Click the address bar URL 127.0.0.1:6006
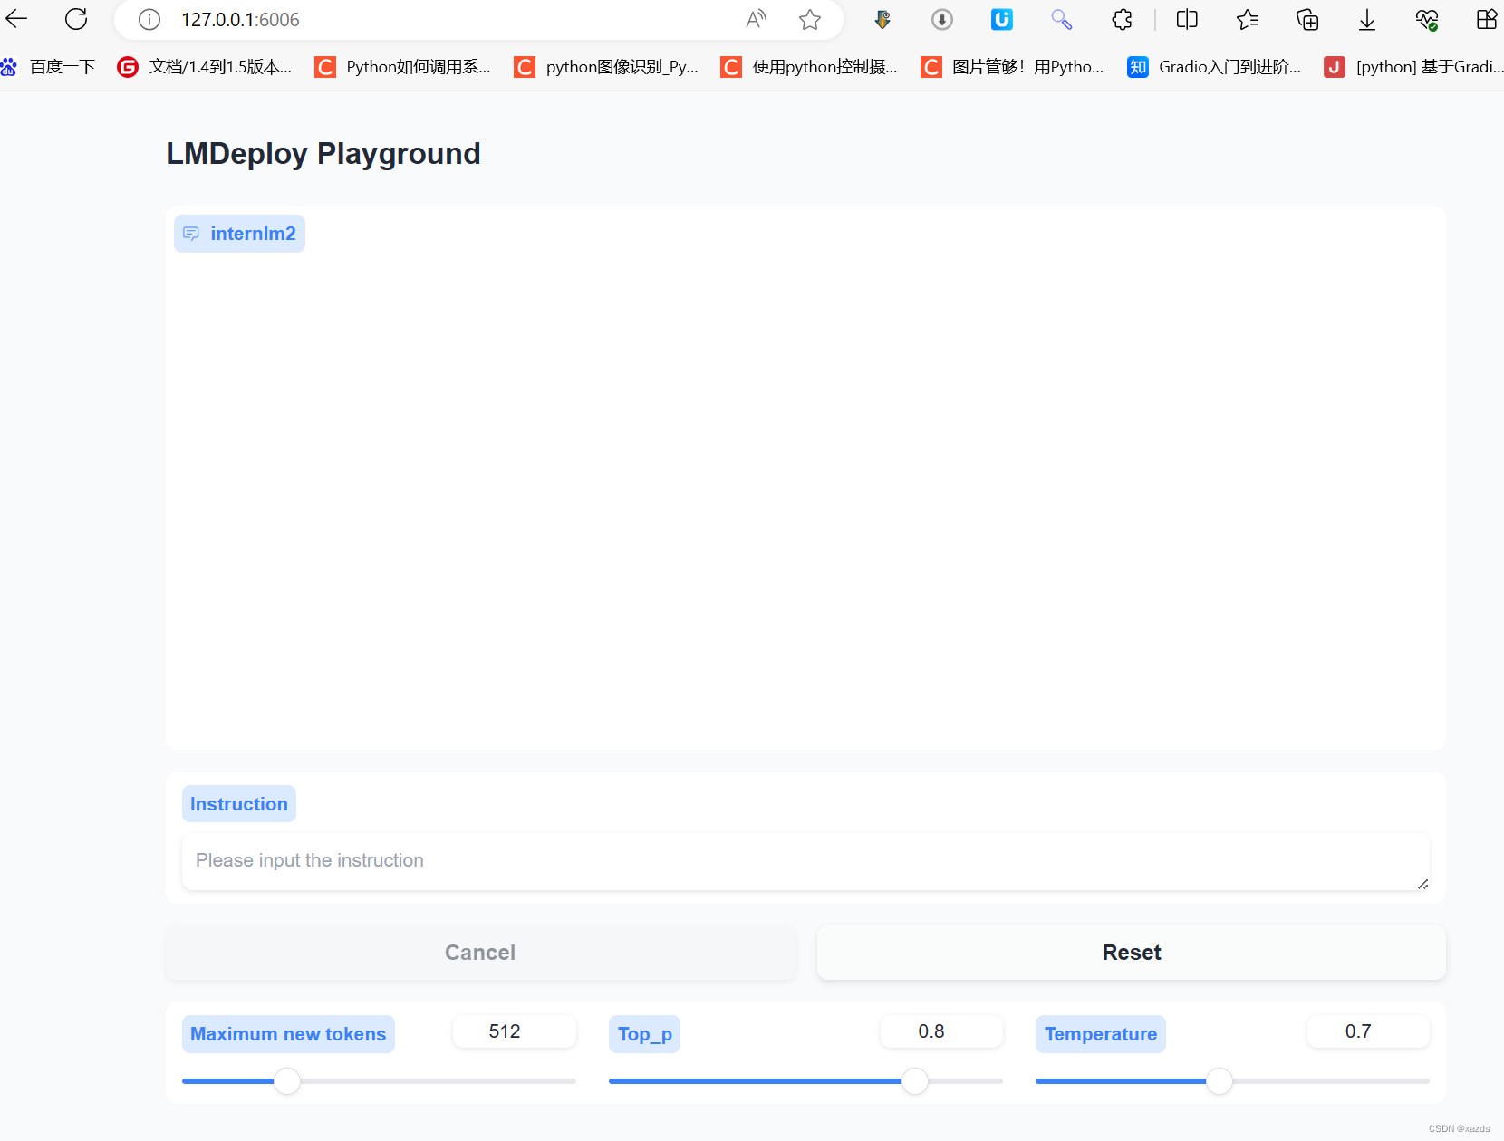 (x=240, y=20)
